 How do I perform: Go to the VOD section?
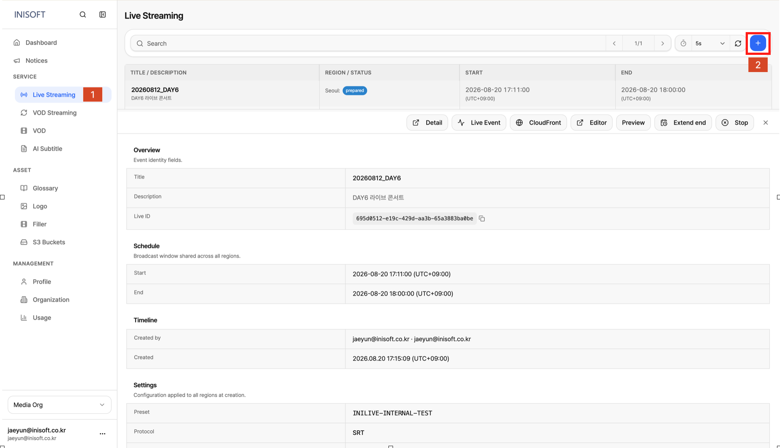[x=39, y=131]
